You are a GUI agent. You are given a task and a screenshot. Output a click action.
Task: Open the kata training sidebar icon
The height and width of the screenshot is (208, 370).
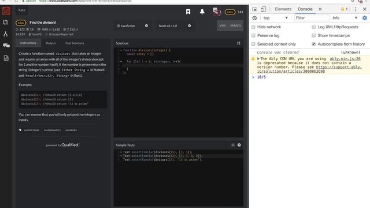tap(5, 22)
